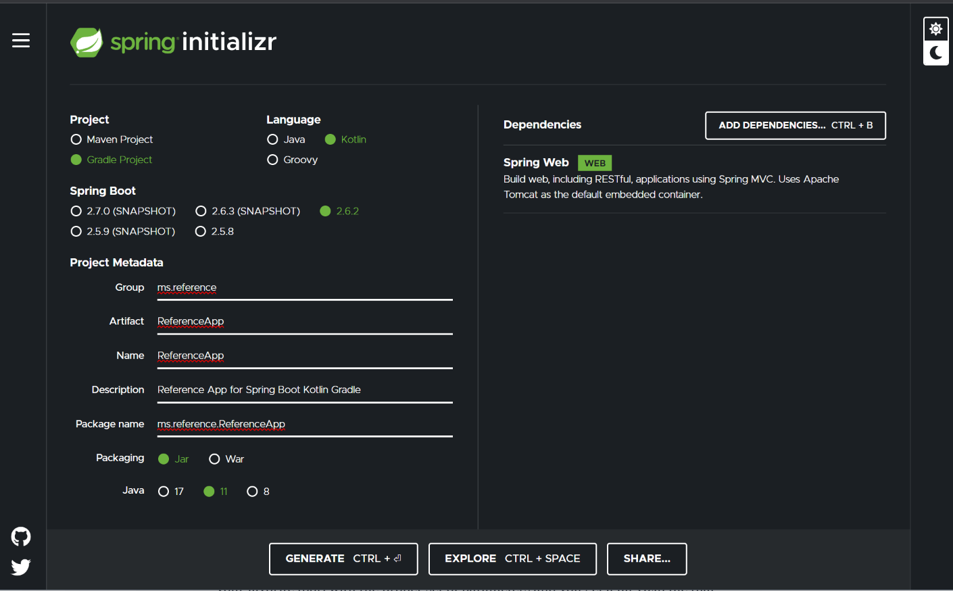Select Maven Project radio option
This screenshot has width=953, height=591.
(76, 139)
